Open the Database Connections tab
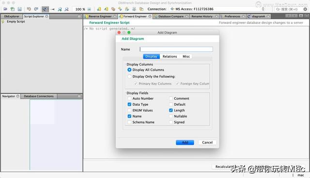310x178 pixels. 39,96
